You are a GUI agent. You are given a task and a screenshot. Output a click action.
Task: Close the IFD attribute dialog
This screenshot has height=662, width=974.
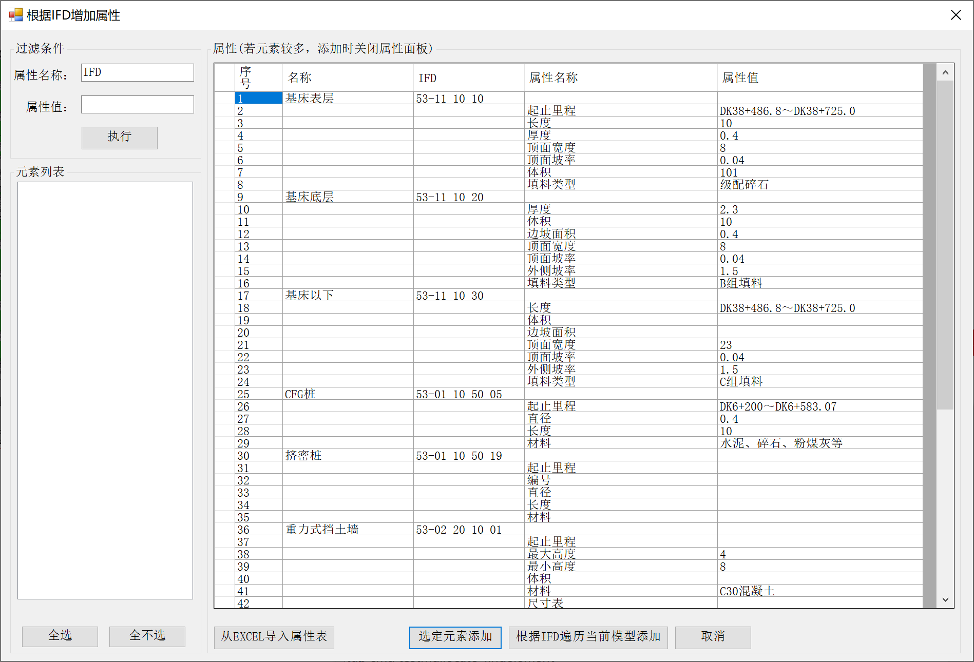(956, 15)
